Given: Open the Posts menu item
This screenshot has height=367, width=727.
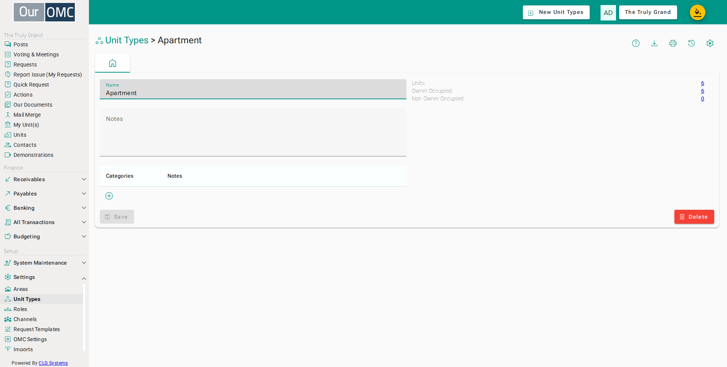Looking at the screenshot, I should 21,44.
